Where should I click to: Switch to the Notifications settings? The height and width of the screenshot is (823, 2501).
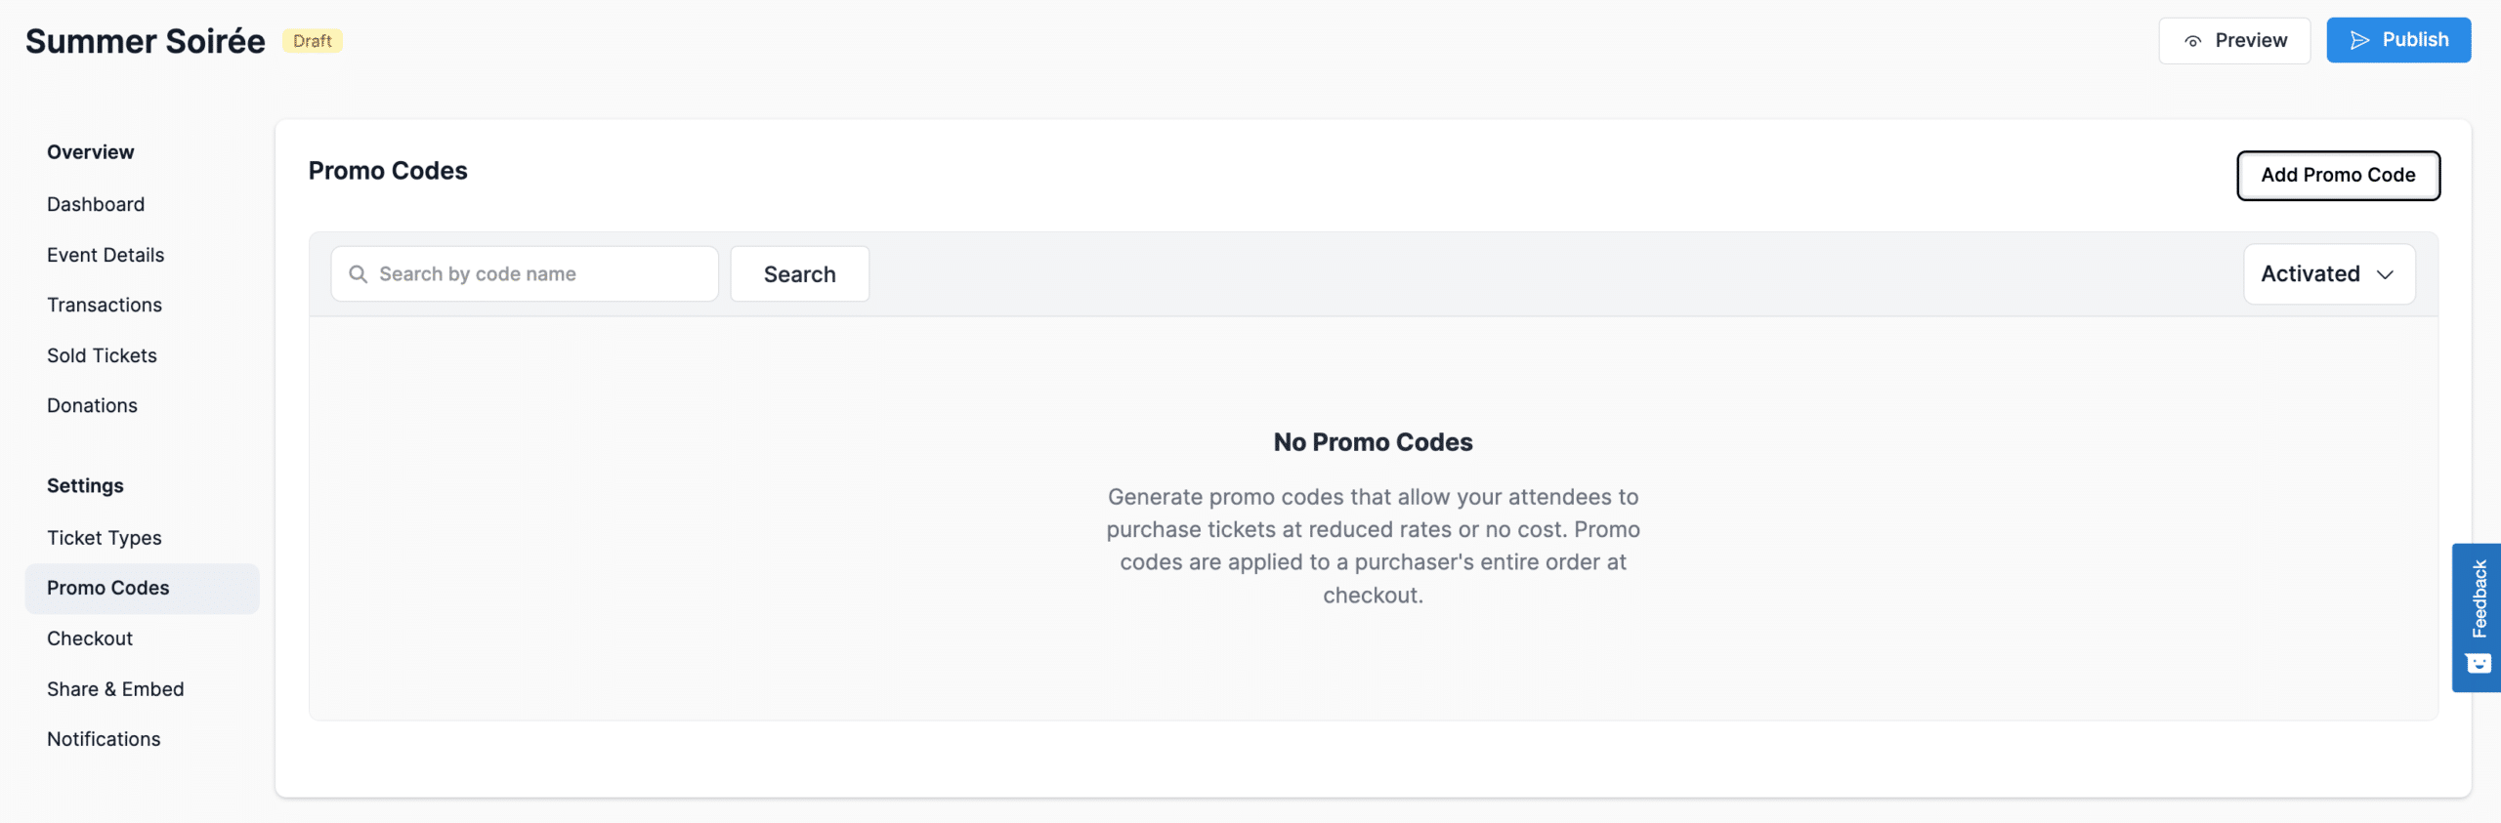104,739
